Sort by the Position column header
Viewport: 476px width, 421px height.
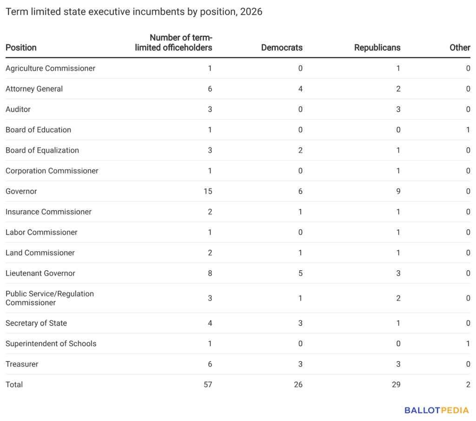(x=21, y=47)
